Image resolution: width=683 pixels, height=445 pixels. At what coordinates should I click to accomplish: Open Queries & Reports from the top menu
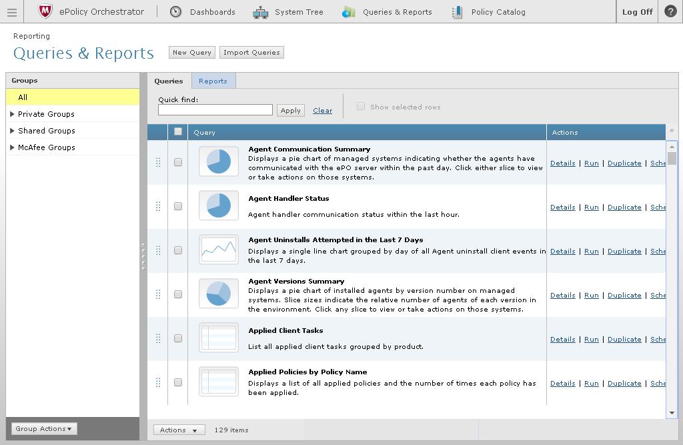pyautogui.click(x=398, y=12)
